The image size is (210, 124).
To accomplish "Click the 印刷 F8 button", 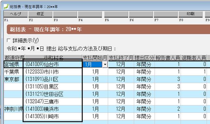I will point(190,14).
